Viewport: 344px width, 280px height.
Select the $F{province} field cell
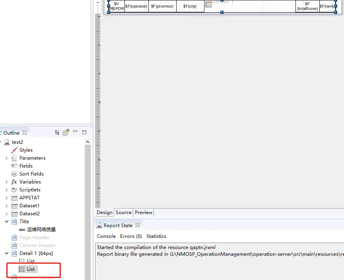tap(162, 6)
